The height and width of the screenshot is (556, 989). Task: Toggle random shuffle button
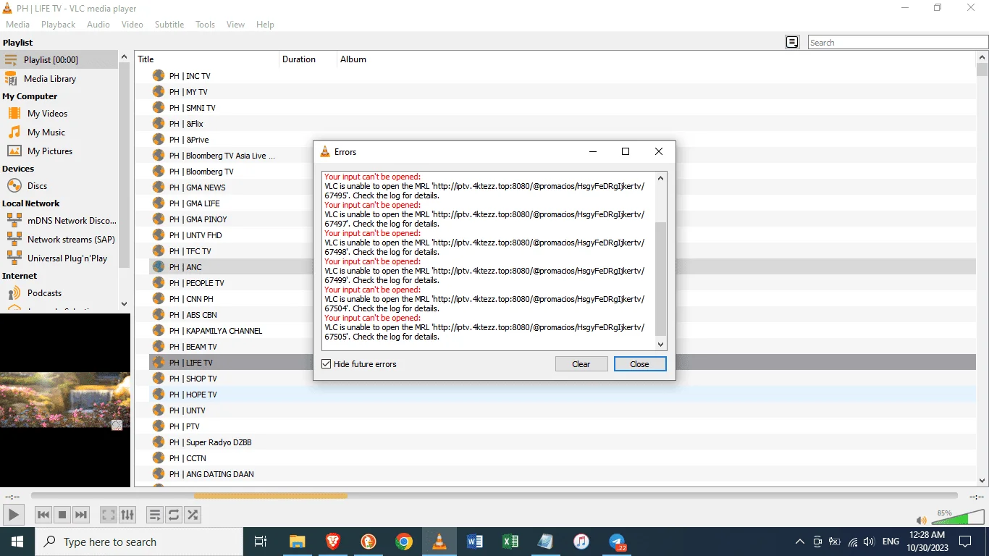click(x=193, y=515)
